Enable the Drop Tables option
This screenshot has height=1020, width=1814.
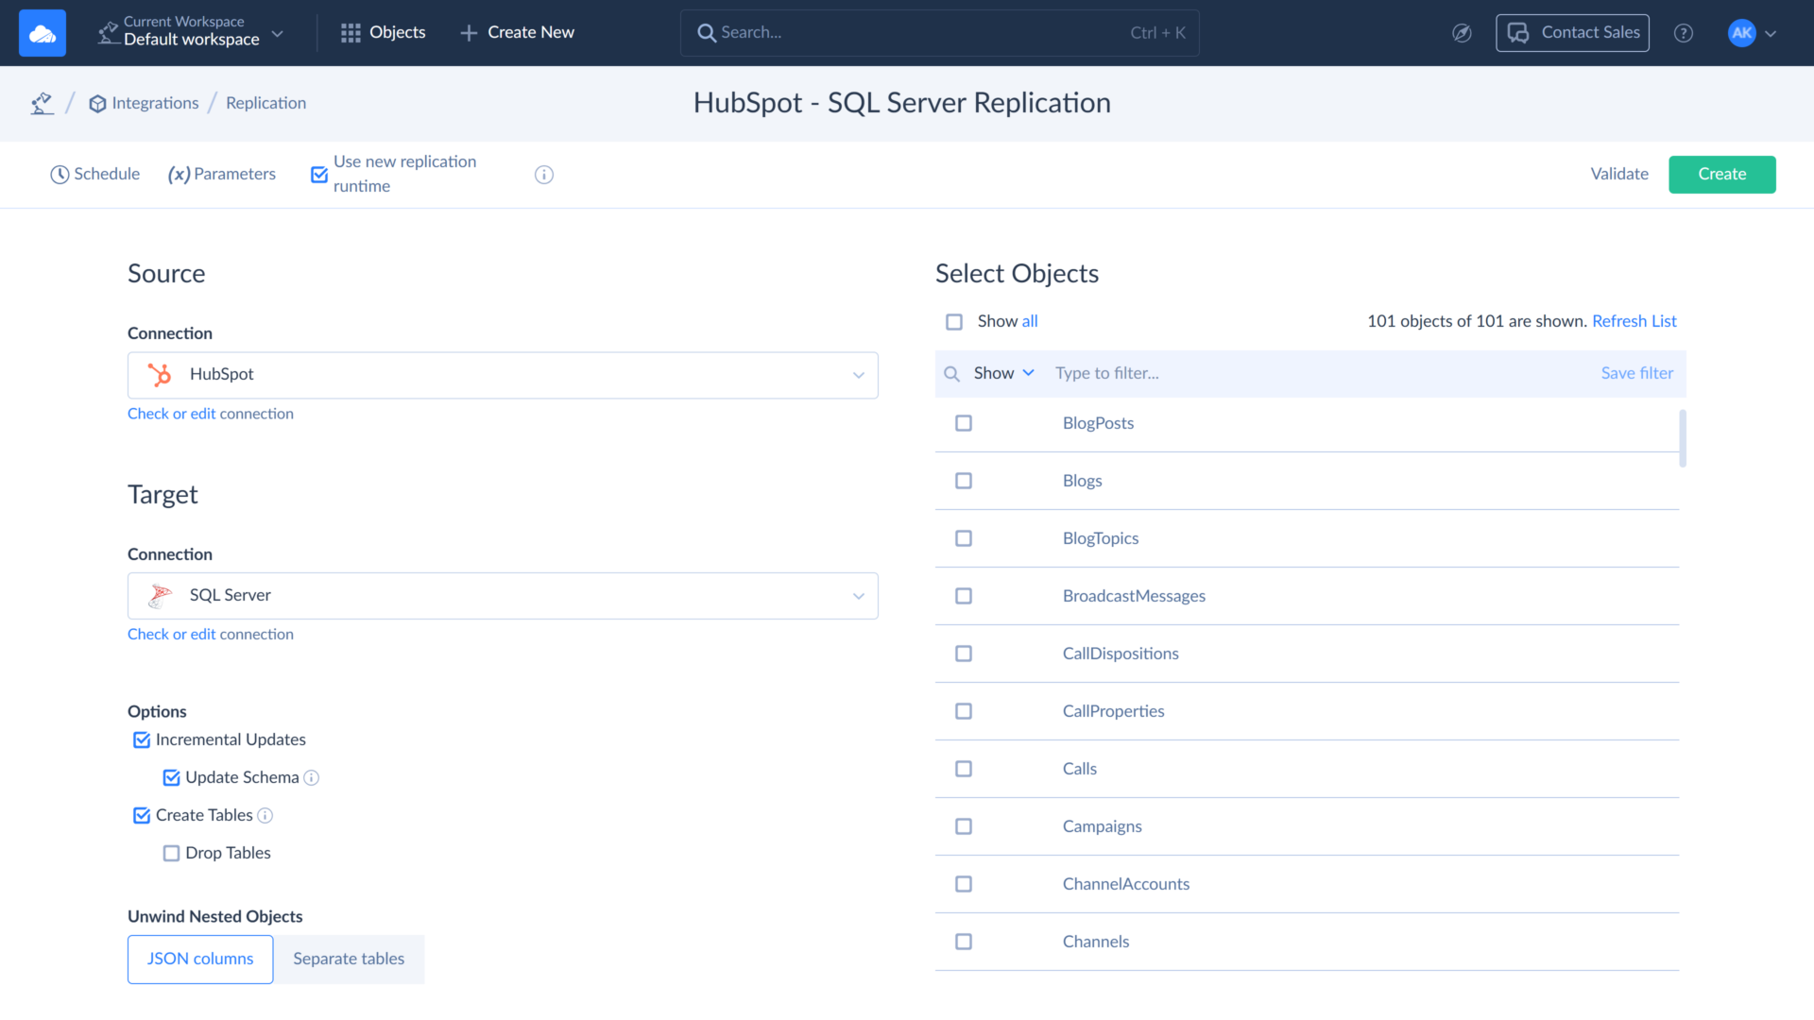[x=171, y=853]
